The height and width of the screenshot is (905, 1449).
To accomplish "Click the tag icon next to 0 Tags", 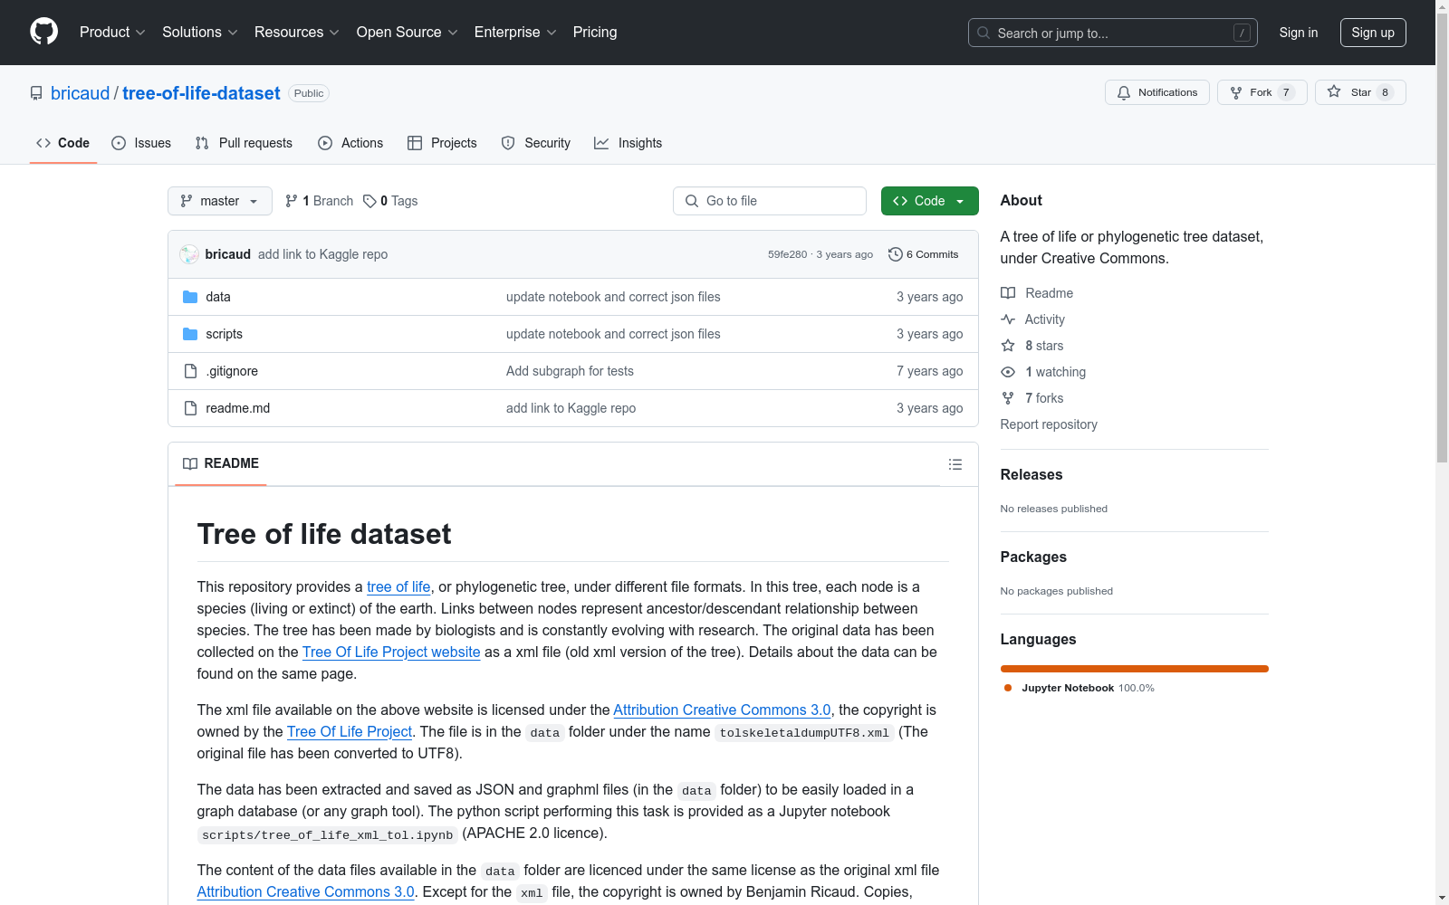I will (x=369, y=201).
